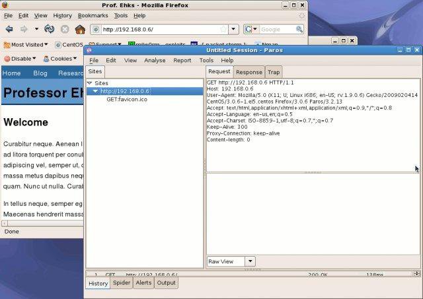The width and height of the screenshot is (423, 299).
Task: Open Most Visited bookmarks dropdown
Action: [26, 45]
